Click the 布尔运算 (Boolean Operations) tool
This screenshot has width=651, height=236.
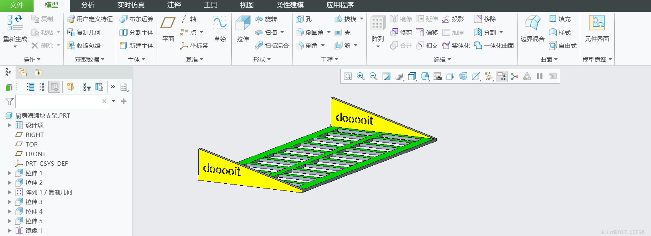[x=136, y=19]
